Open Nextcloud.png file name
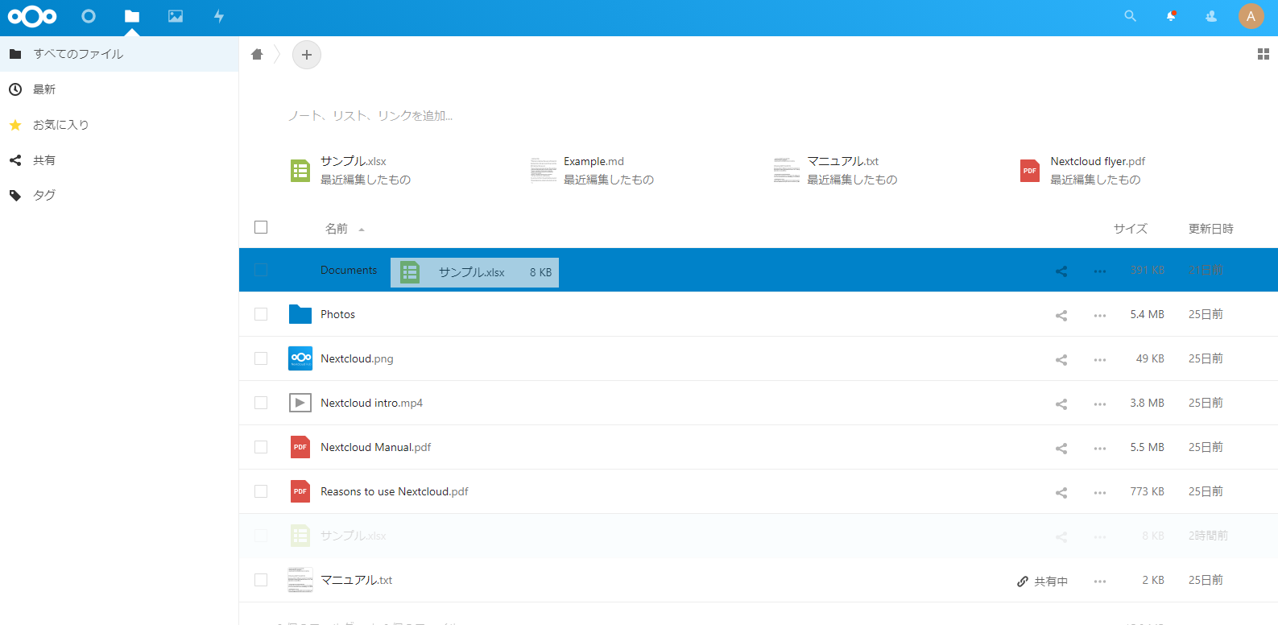 (x=357, y=358)
